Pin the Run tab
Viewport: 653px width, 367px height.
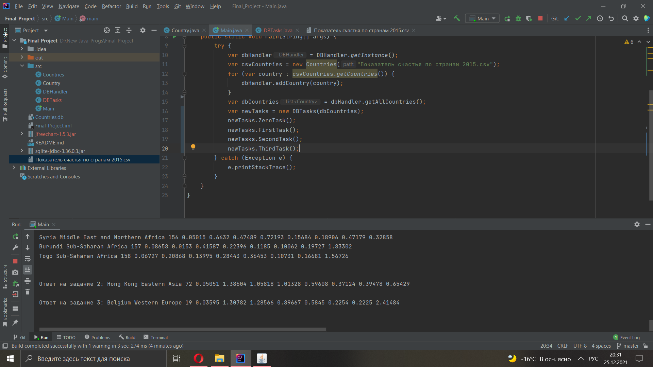pos(15,322)
